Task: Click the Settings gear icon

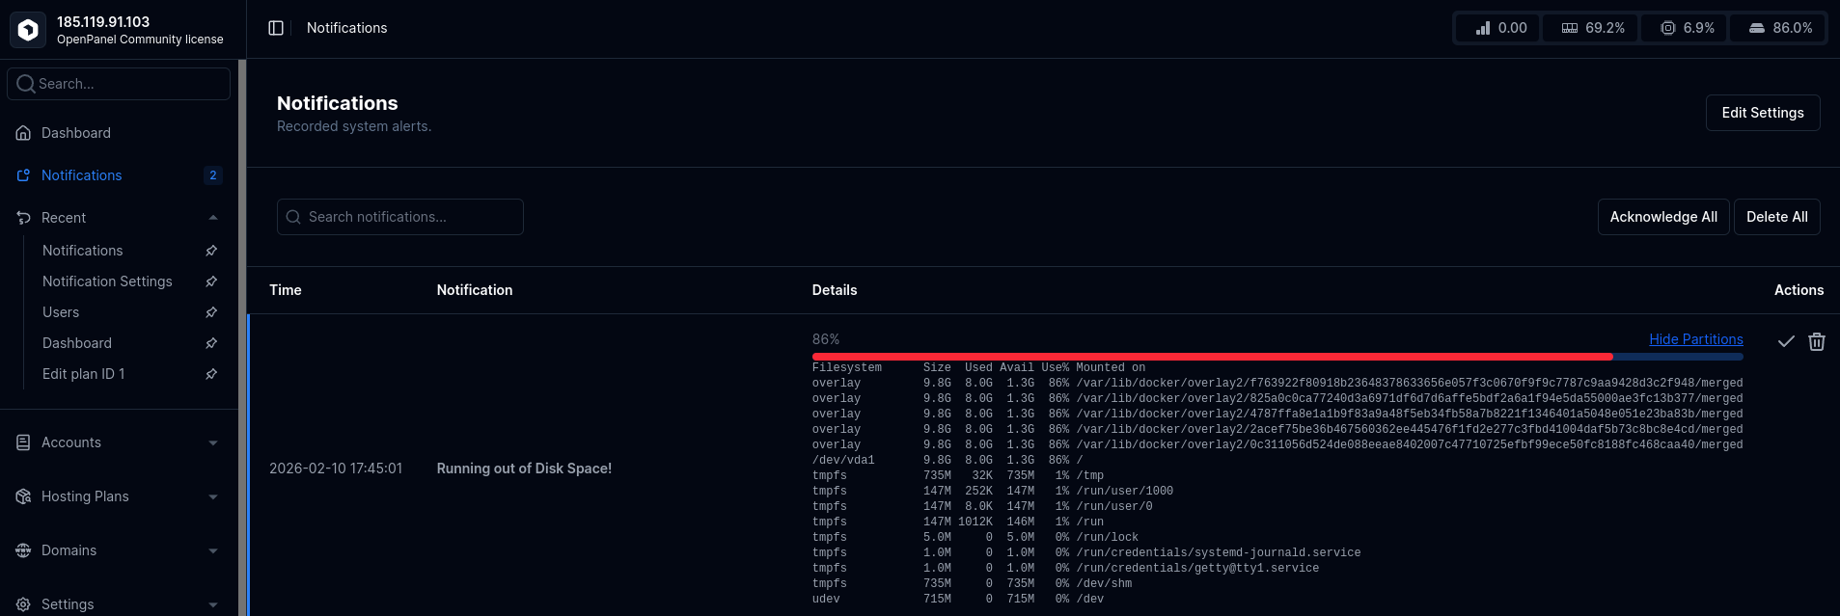Action: (x=23, y=604)
